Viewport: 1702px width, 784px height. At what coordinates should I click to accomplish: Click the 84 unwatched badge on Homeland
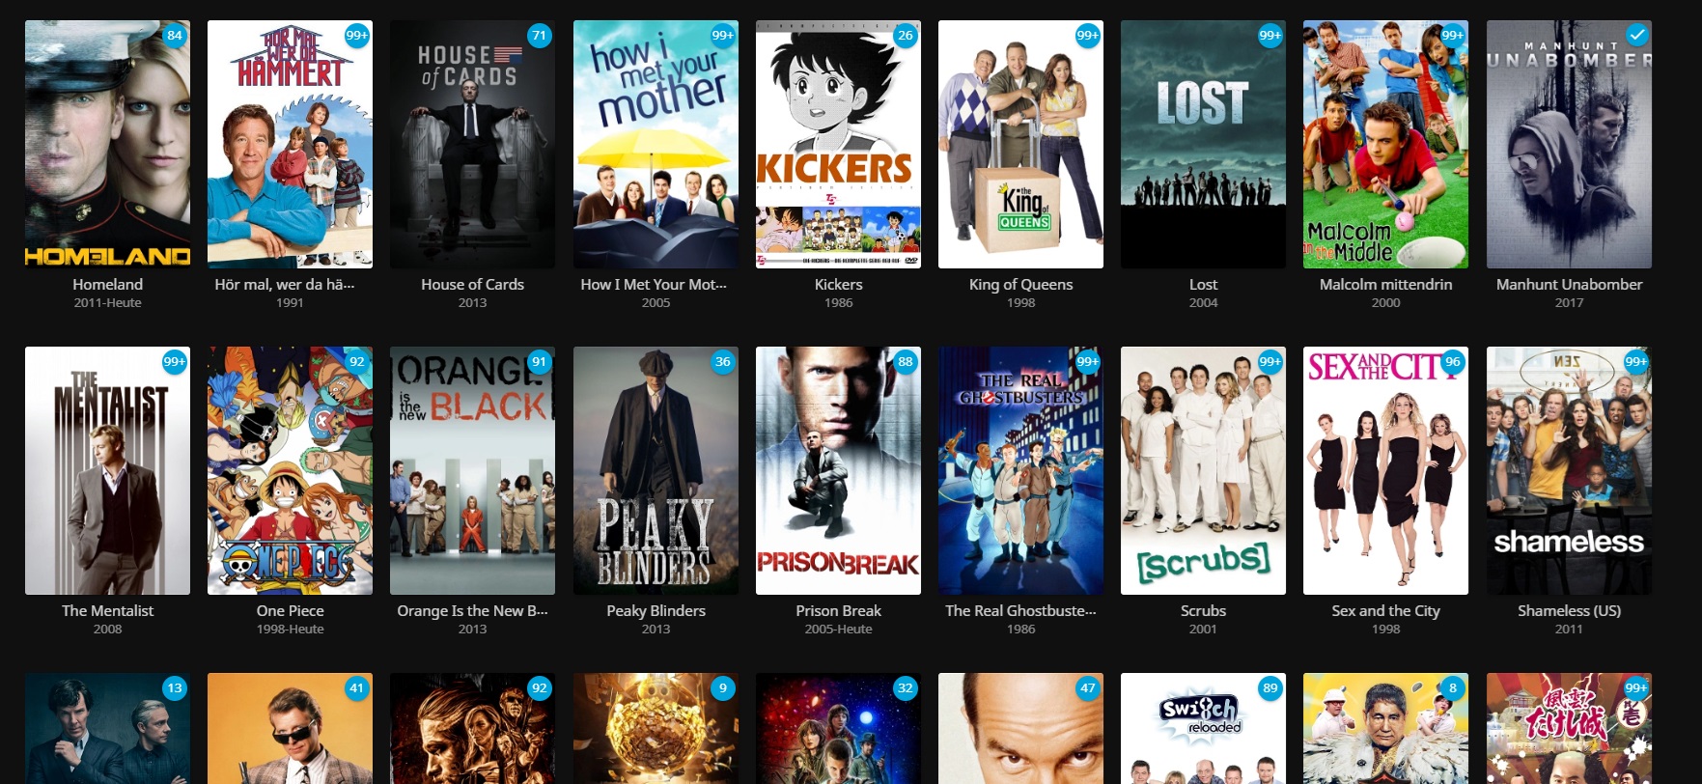pos(174,35)
